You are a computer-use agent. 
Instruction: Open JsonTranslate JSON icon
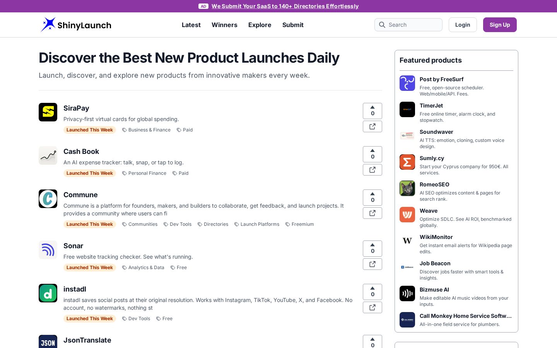[x=48, y=341]
